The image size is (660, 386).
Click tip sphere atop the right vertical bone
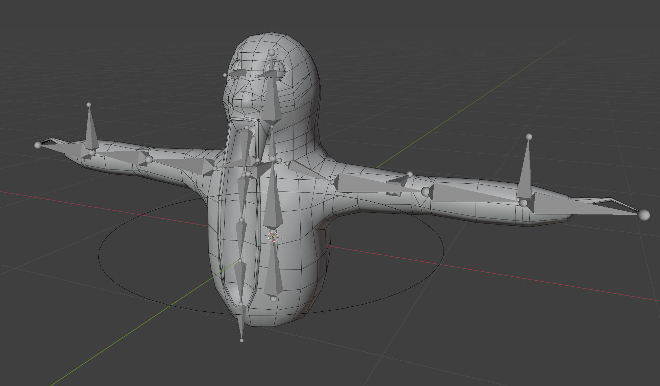(529, 137)
